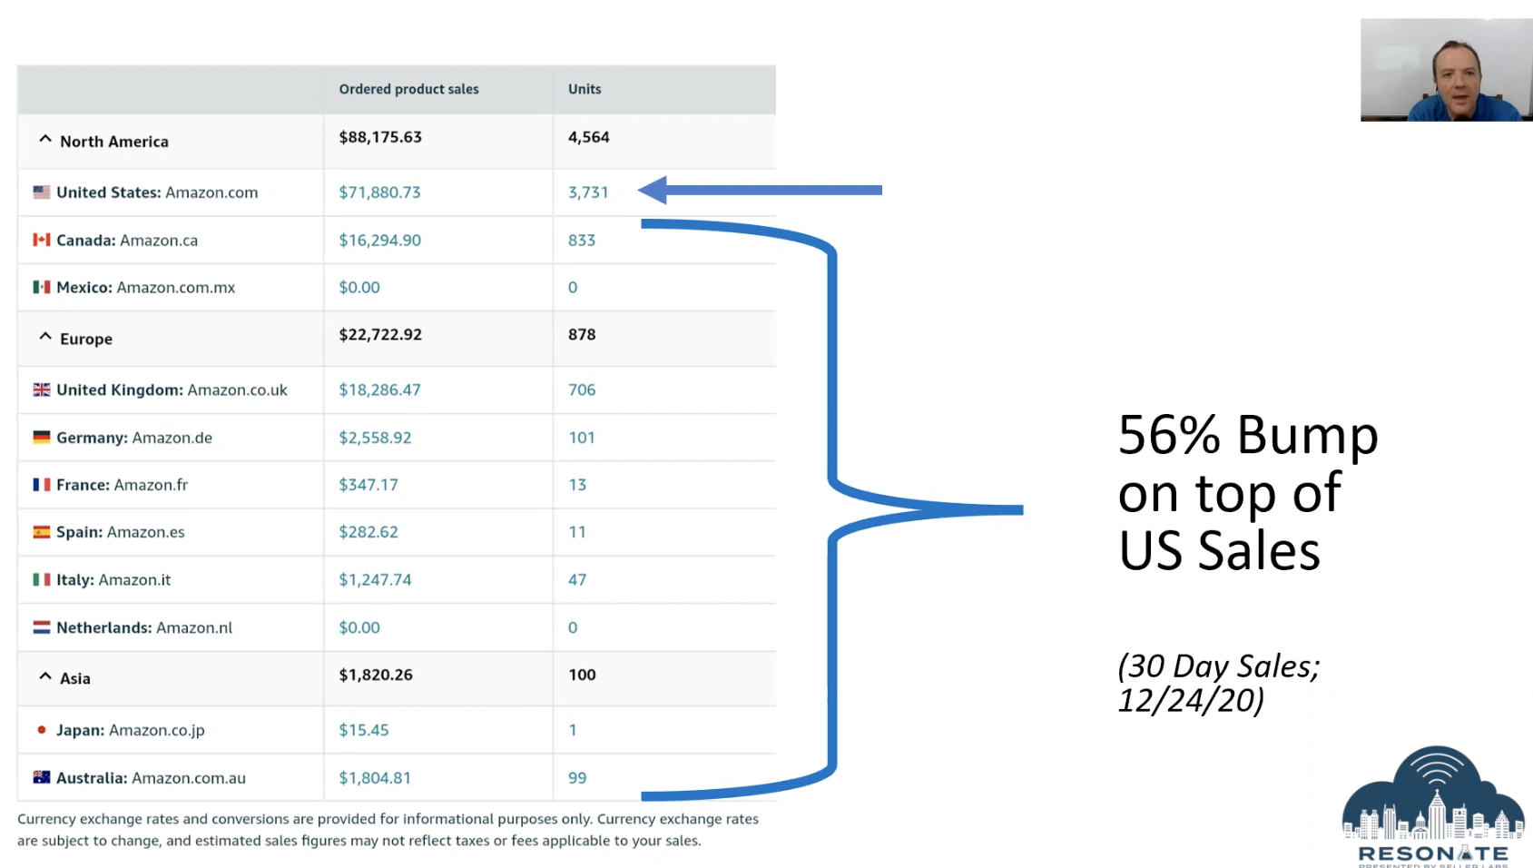The image size is (1533, 868).
Task: Click the Japan flag icon
Action: pos(42,730)
